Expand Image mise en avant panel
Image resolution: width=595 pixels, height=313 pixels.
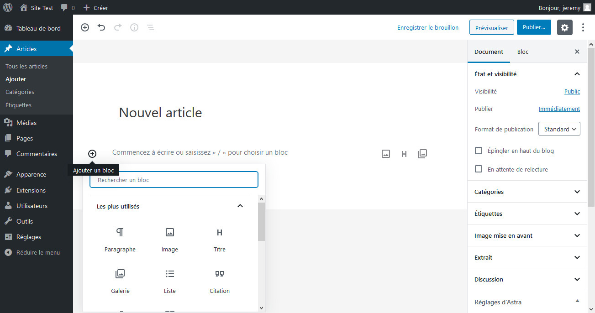click(527, 235)
